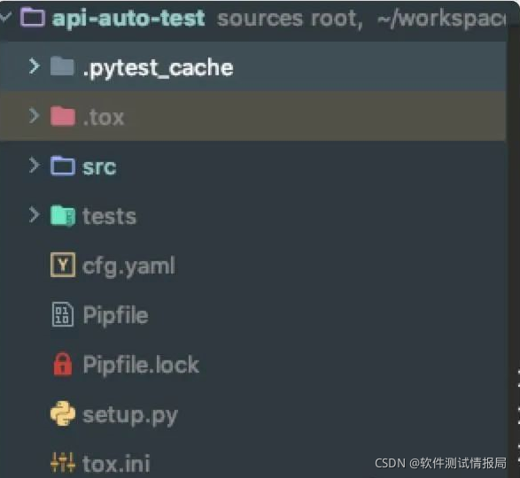This screenshot has height=478, width=520.
Task: Click the binary file icon beside Pipfile
Action: (x=63, y=314)
